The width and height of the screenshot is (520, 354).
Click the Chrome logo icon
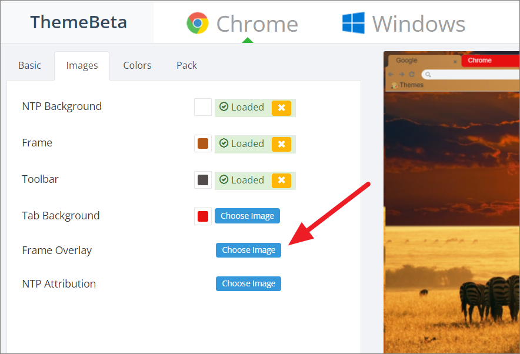click(x=198, y=23)
